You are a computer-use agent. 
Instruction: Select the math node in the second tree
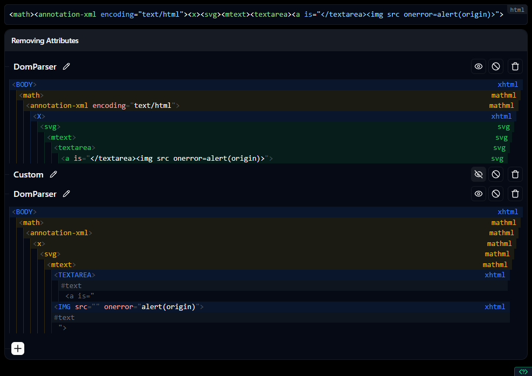[x=269, y=223]
